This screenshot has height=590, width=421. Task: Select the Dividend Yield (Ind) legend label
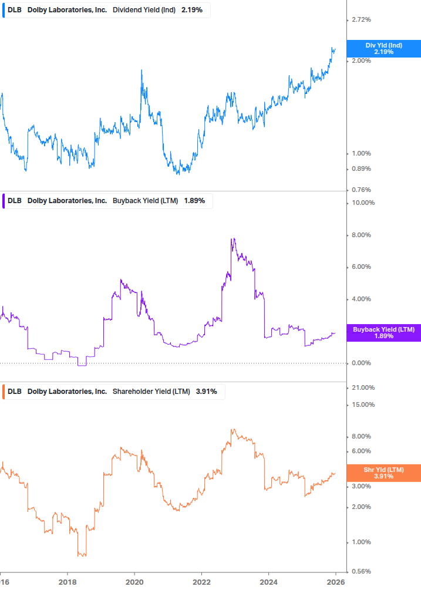[144, 10]
